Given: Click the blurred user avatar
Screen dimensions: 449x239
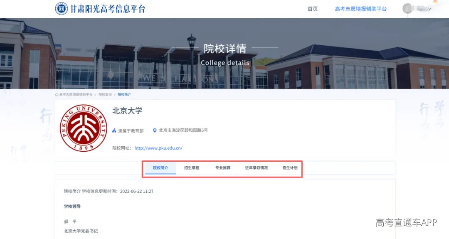Looking at the screenshot, I should click(407, 9).
